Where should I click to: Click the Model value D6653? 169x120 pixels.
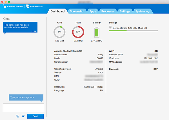coord(100,58)
